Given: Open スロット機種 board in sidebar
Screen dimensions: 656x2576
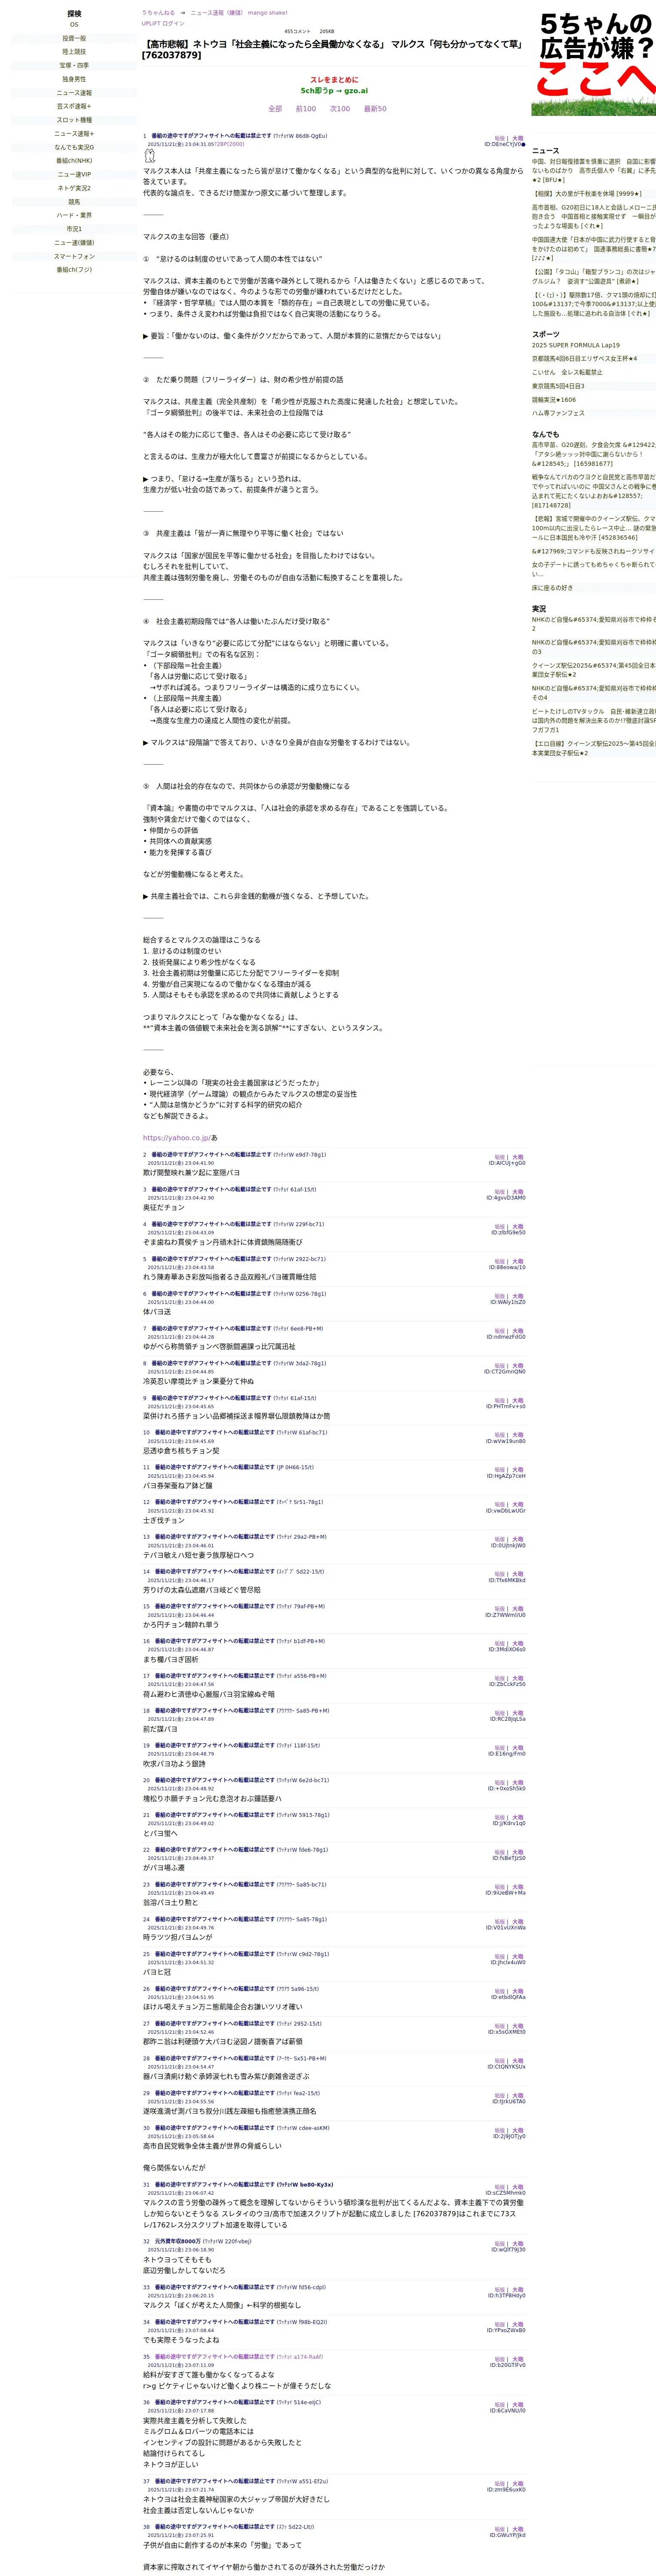Looking at the screenshot, I should click(74, 120).
